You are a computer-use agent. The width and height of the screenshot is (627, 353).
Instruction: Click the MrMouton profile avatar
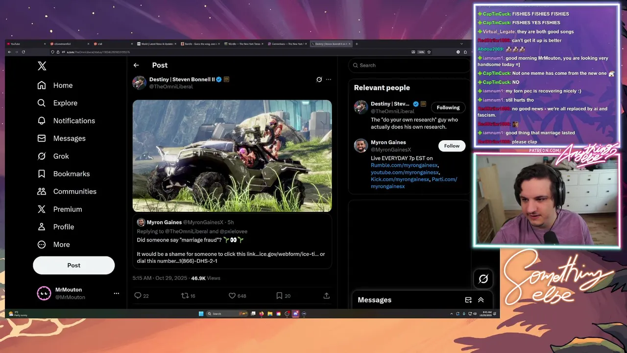point(44,293)
